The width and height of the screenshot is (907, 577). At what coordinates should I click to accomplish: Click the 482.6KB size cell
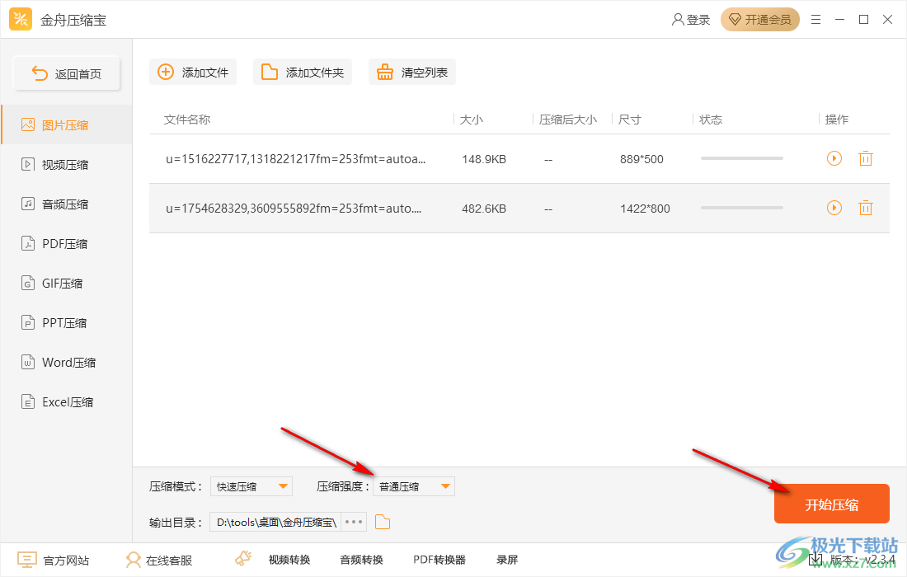[484, 209]
